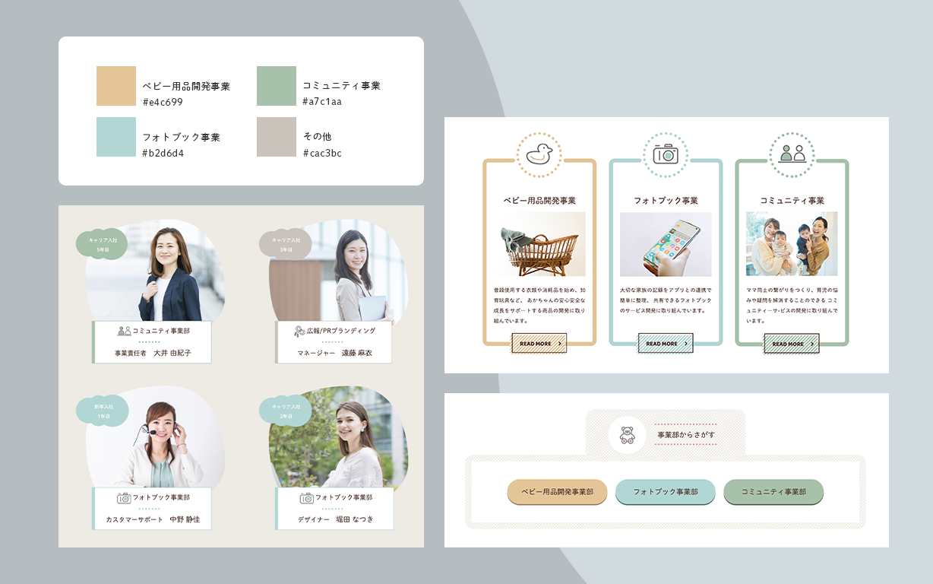The height and width of the screenshot is (584, 933).
Task: Click READ MORE under コミュニティ事業
Action: (x=792, y=344)
